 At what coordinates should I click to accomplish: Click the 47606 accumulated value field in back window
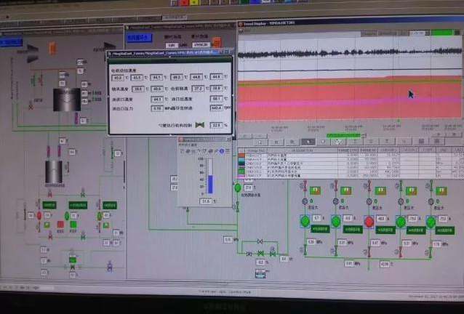pyautogui.click(x=201, y=44)
